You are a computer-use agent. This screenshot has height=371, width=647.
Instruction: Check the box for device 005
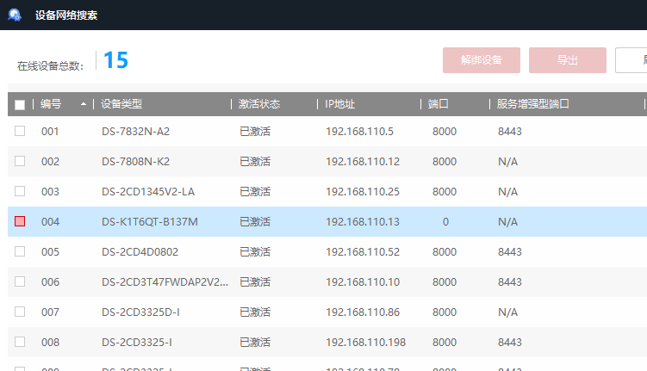tap(20, 251)
